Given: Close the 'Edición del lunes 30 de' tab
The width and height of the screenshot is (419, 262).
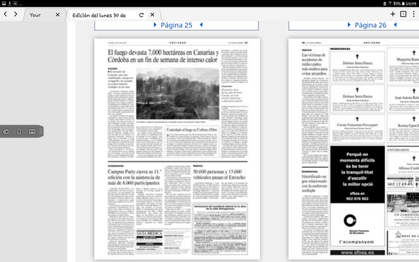Looking at the screenshot, I should pyautogui.click(x=153, y=14).
